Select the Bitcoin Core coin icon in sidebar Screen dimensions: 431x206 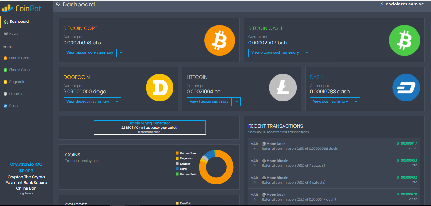coord(5,58)
